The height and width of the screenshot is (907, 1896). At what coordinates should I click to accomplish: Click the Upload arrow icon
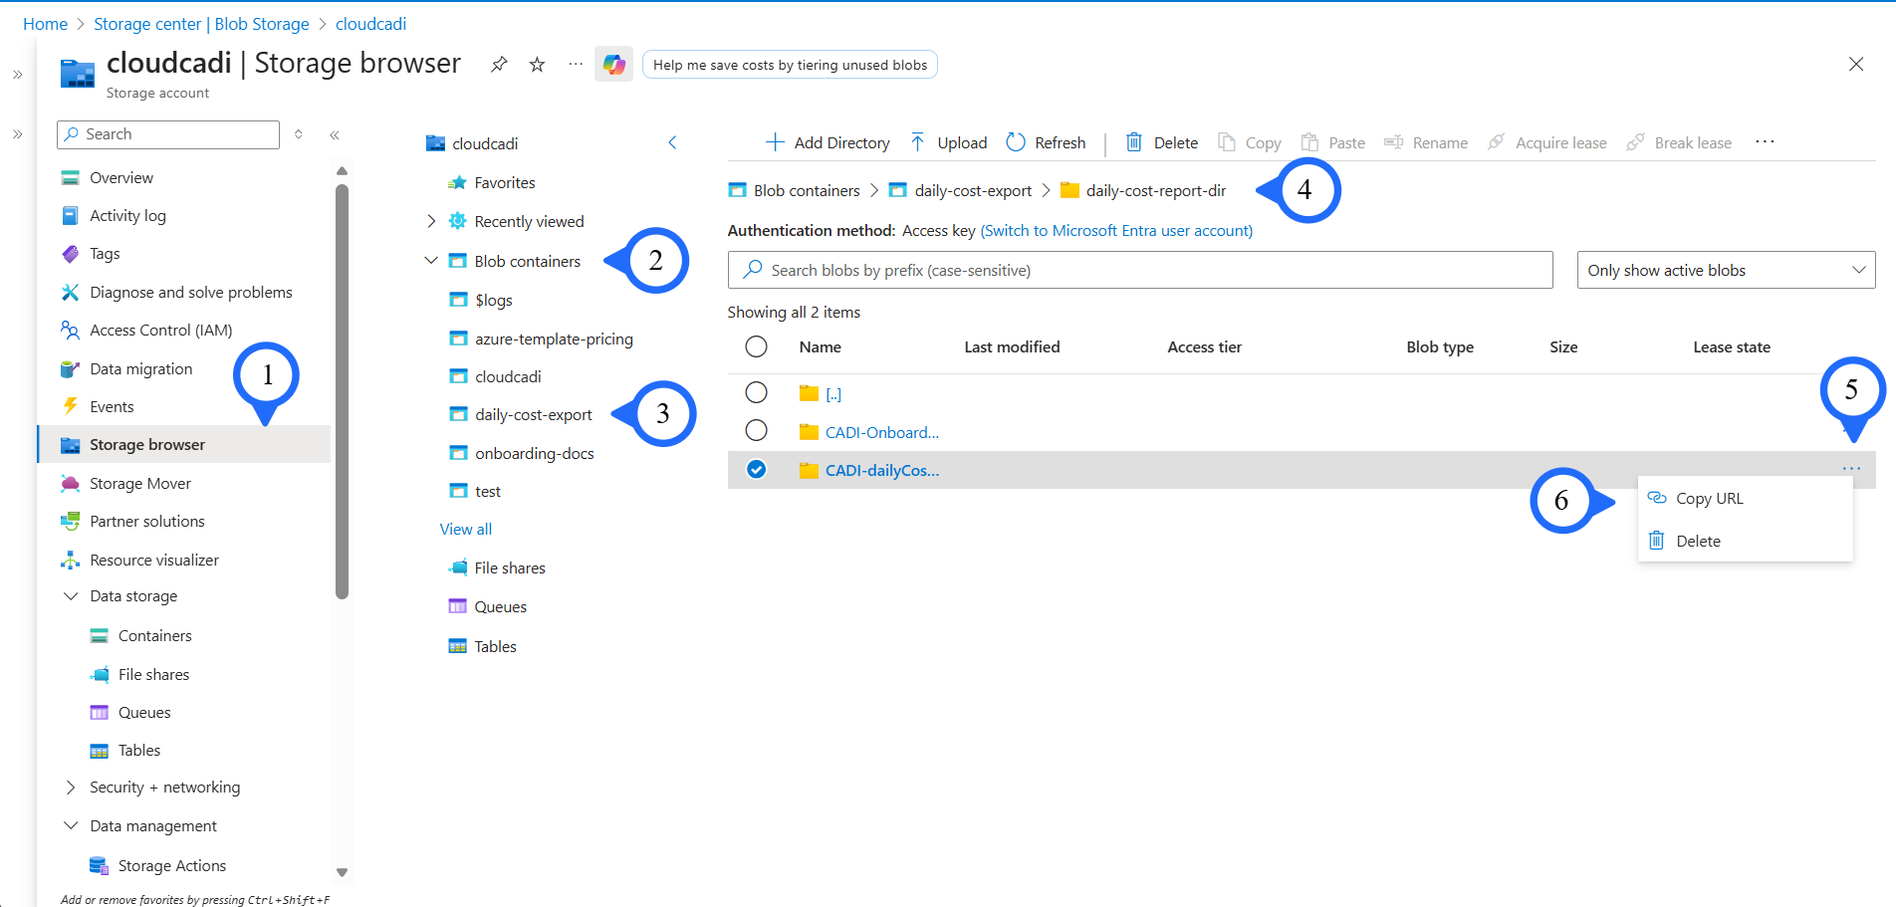917,142
